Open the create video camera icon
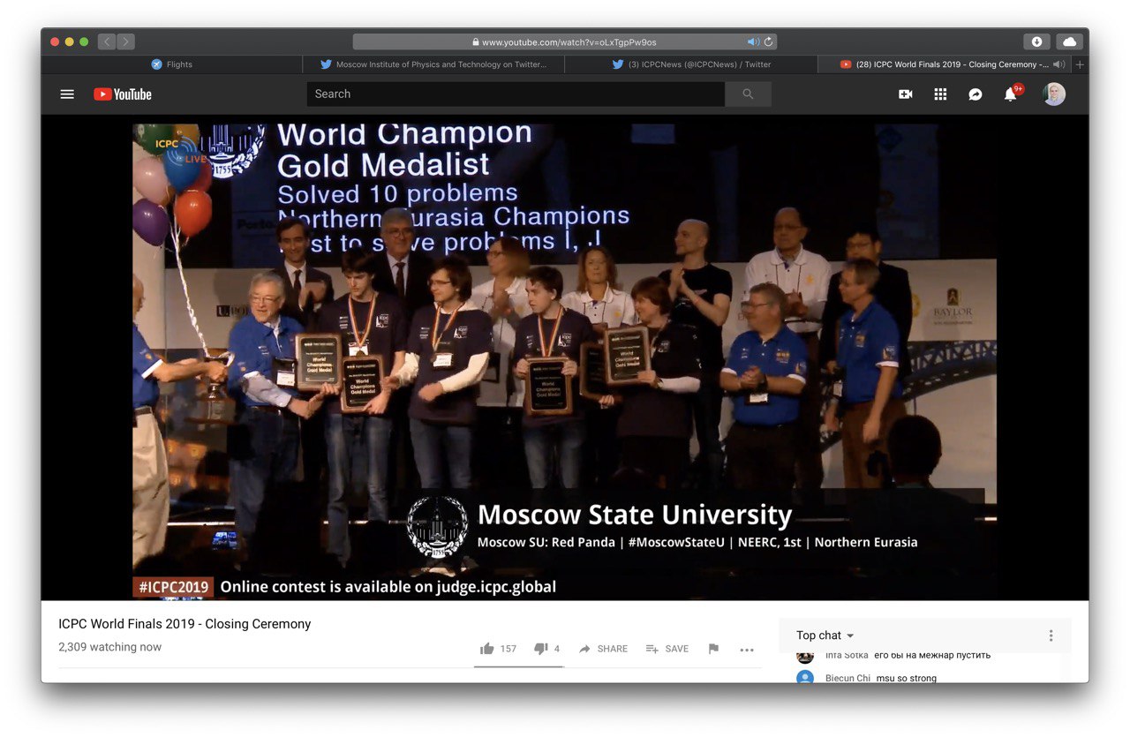This screenshot has height=737, width=1130. (905, 94)
